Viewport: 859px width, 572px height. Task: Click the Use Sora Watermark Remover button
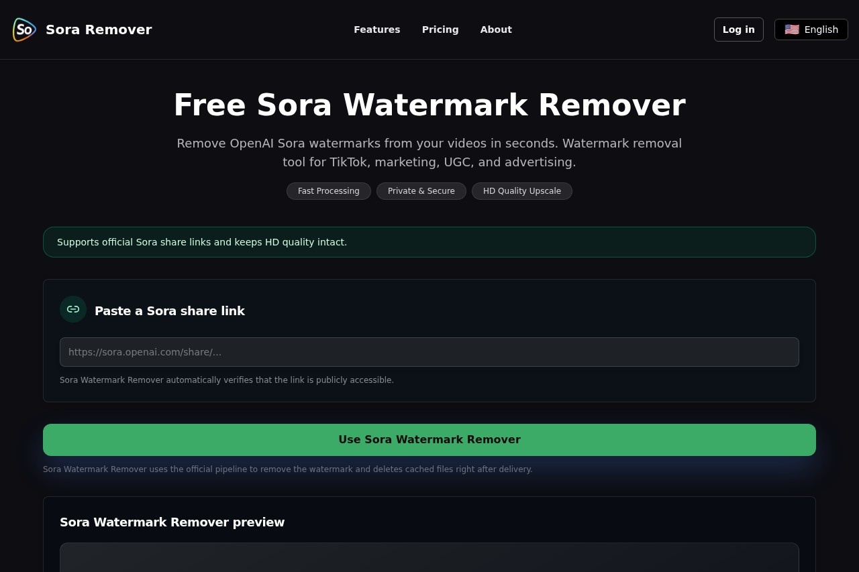pyautogui.click(x=429, y=439)
